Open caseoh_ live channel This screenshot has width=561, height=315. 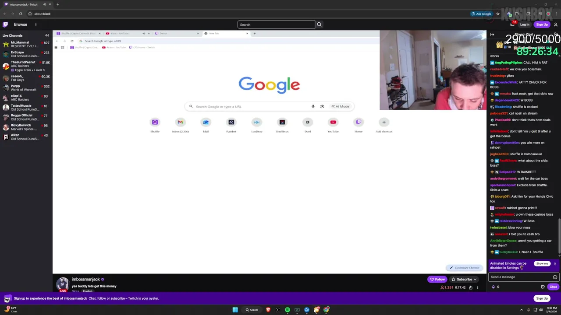[25, 78]
